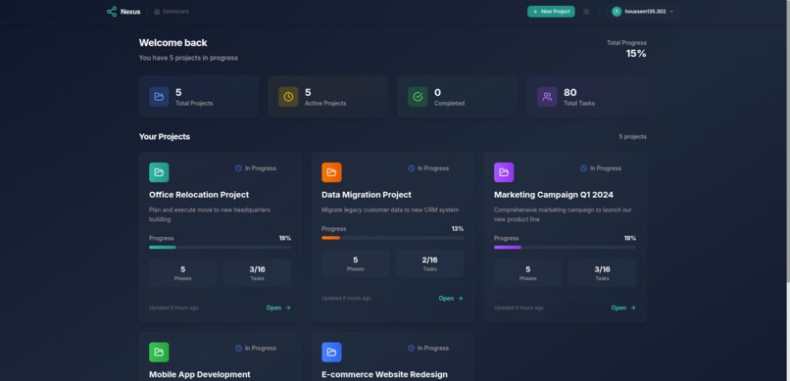Click the In Progress badge on Office Relocation
The image size is (790, 381).
(256, 168)
